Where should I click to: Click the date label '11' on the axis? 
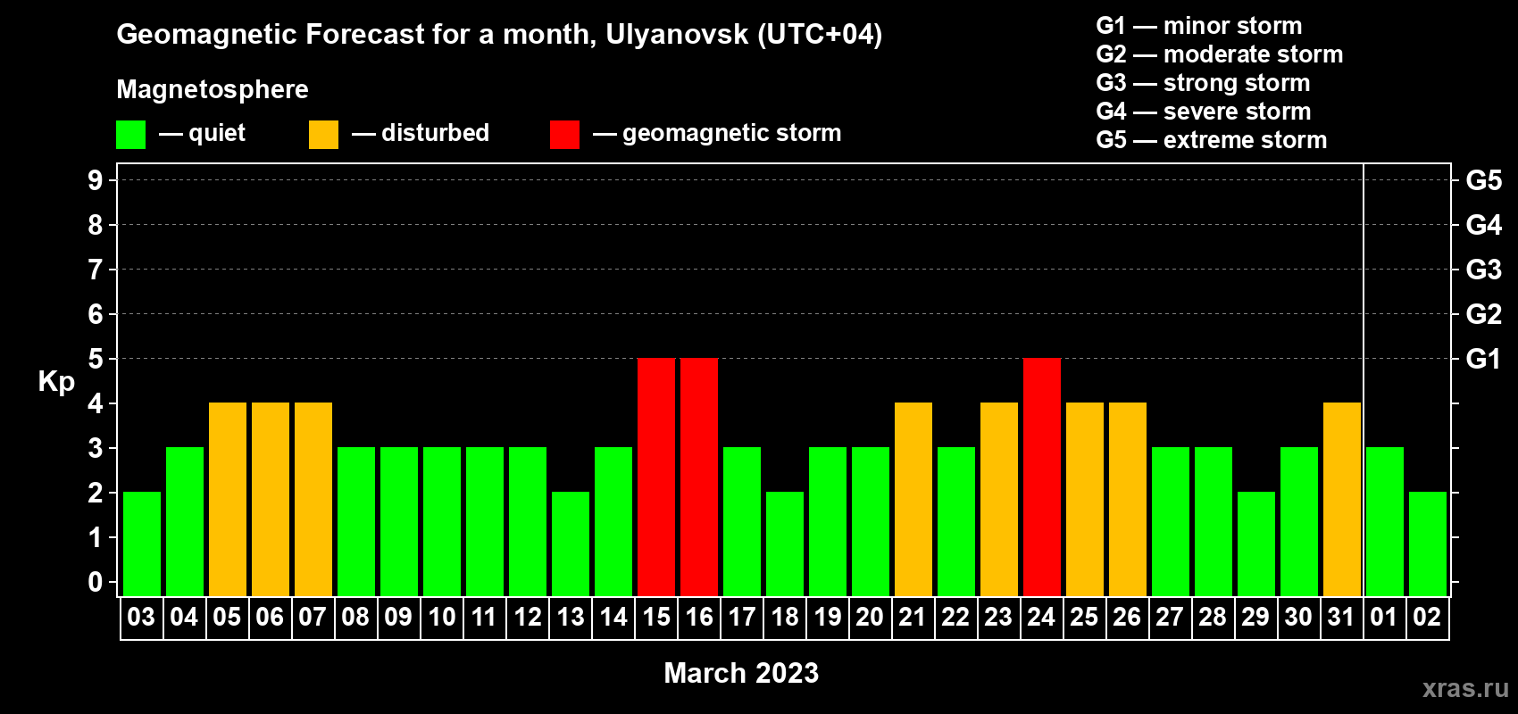click(x=484, y=618)
